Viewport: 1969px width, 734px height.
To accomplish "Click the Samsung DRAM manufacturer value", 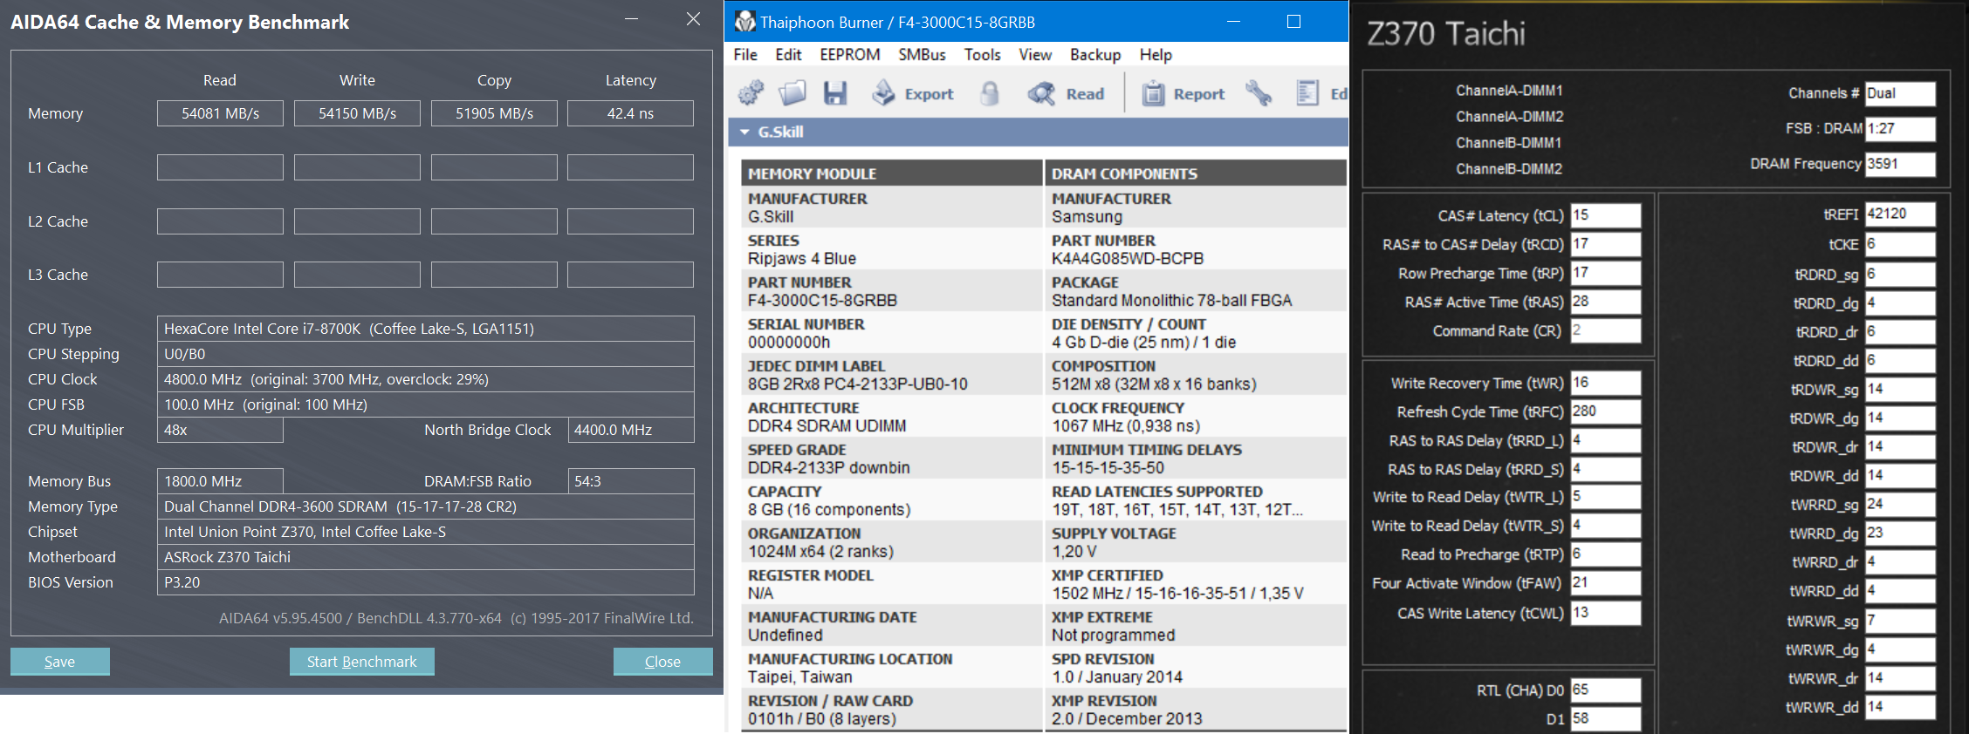I will tap(1087, 217).
